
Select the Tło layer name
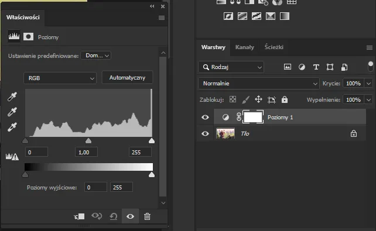[x=245, y=133]
